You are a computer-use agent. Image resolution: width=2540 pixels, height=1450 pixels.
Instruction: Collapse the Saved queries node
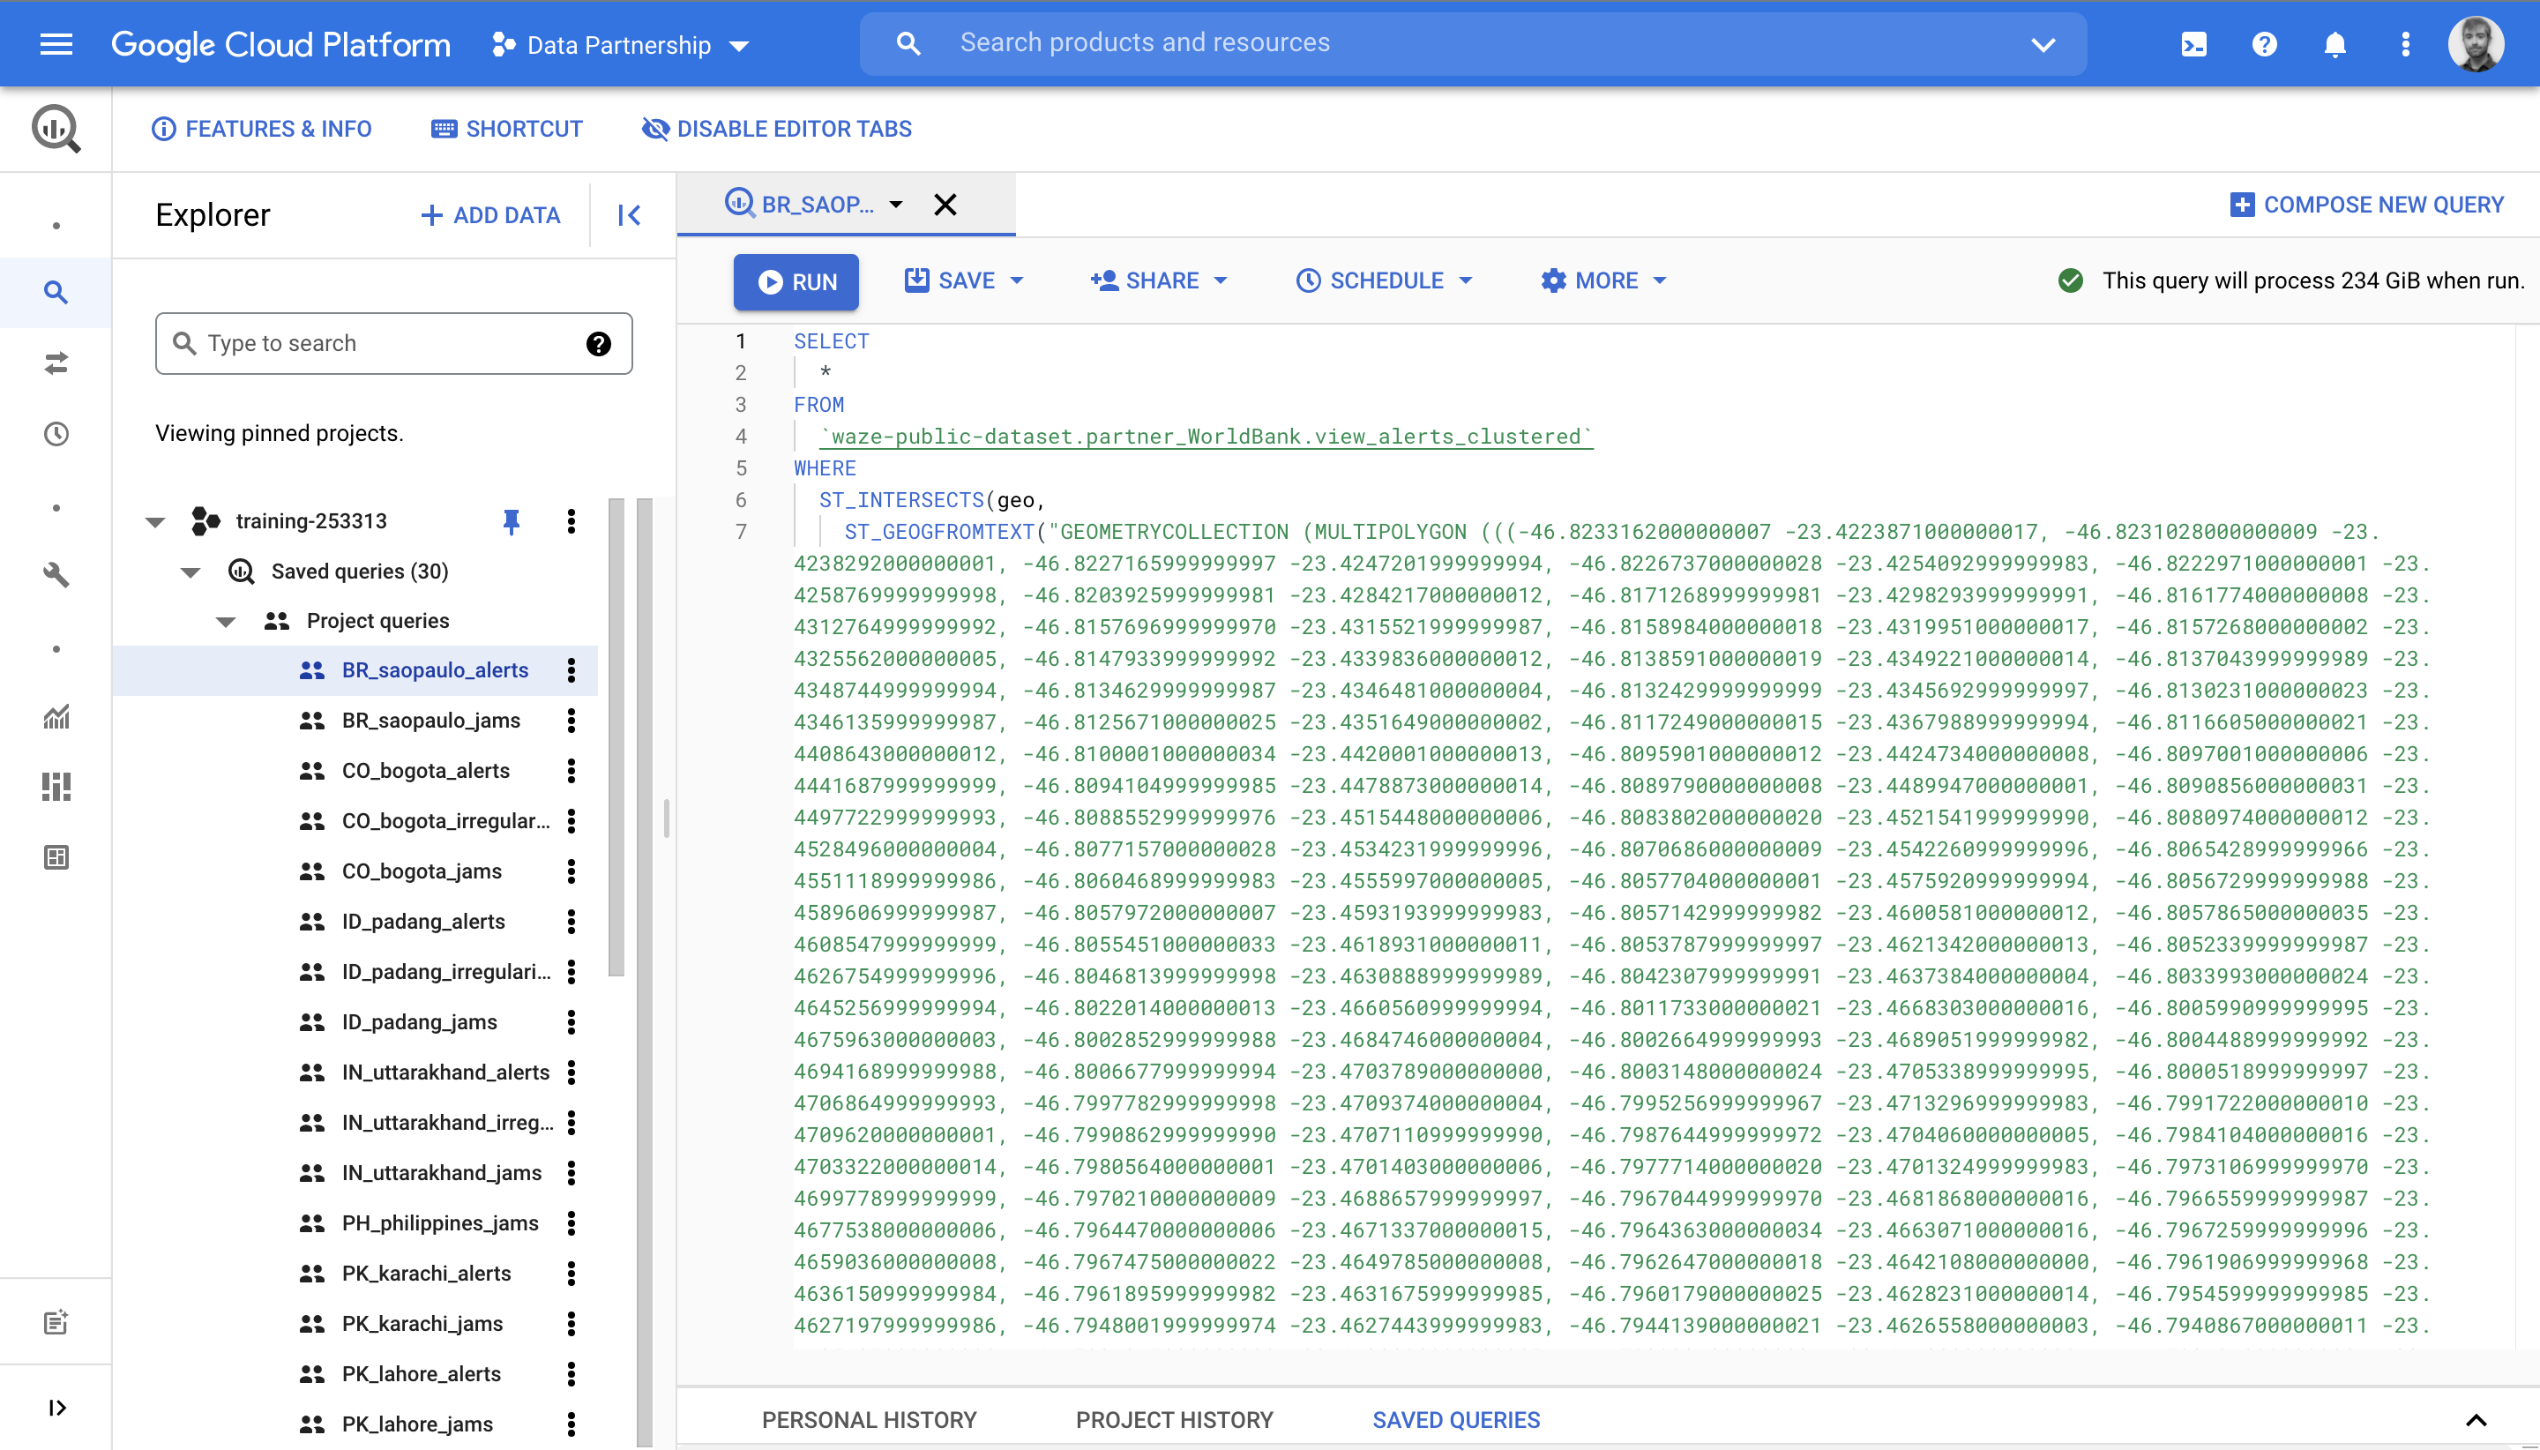(x=191, y=572)
